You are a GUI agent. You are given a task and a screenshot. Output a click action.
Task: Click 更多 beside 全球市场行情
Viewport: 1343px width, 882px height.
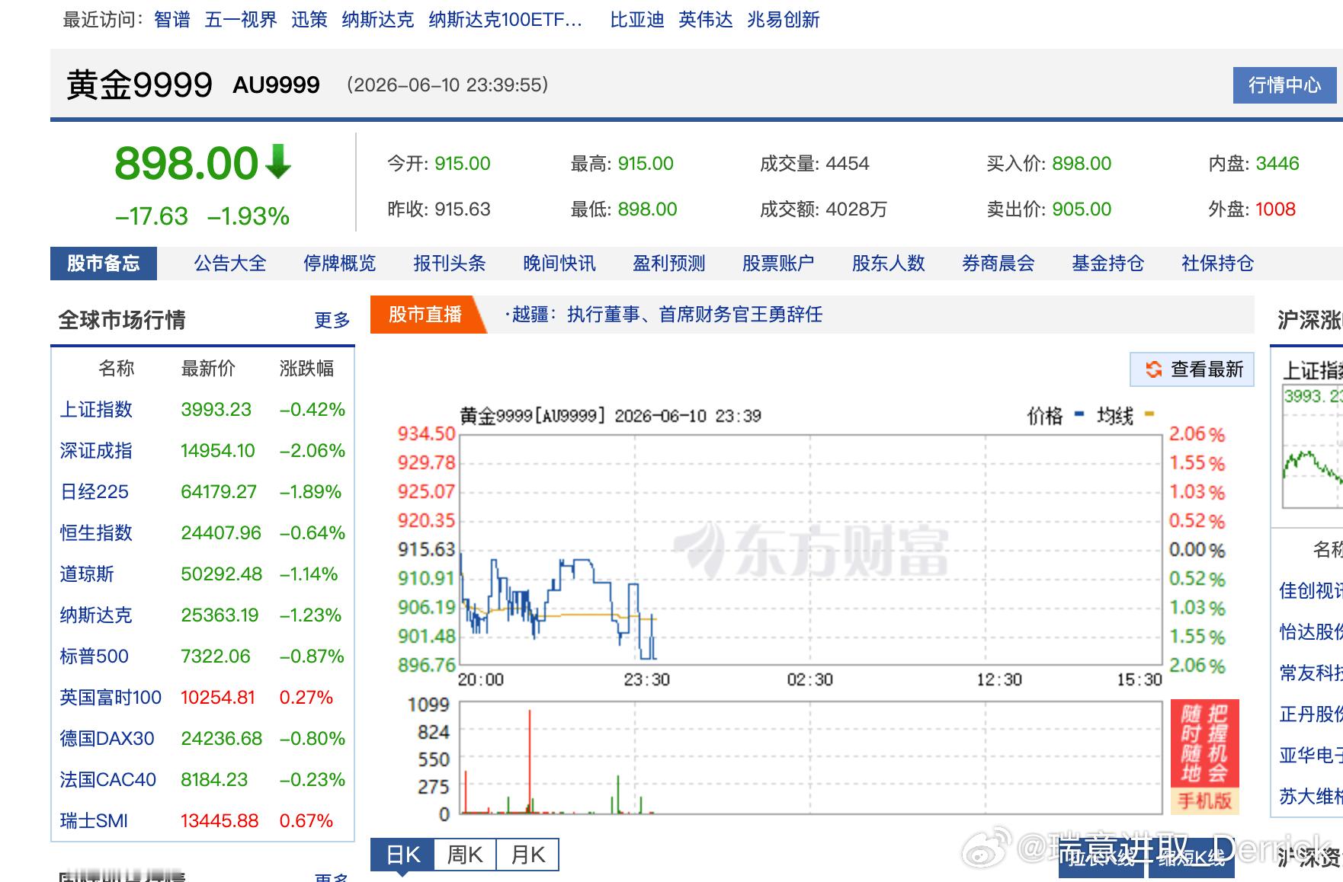click(332, 320)
